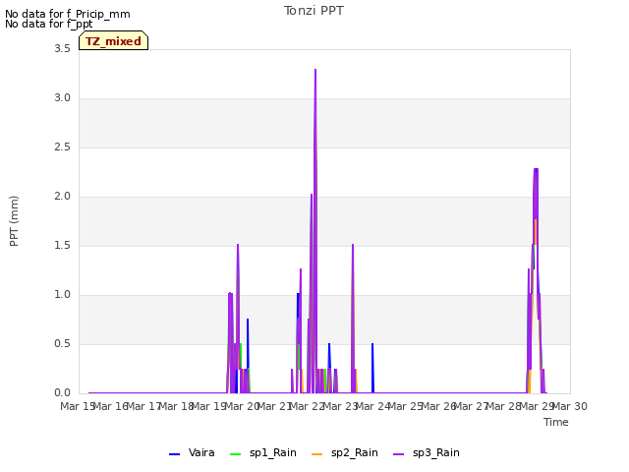Toggle the sp2_Rain legend entry
The width and height of the screenshot is (629, 472).
coord(345,453)
